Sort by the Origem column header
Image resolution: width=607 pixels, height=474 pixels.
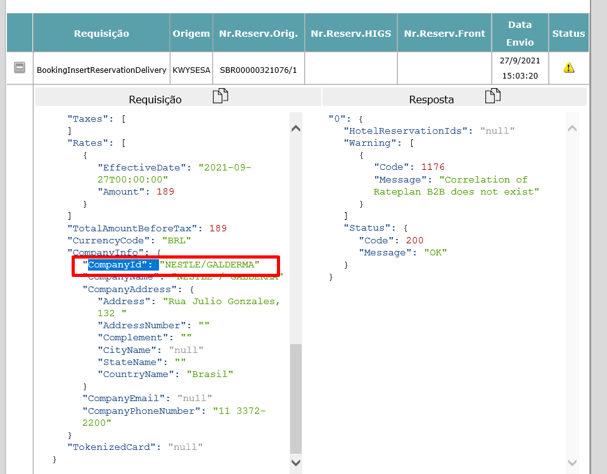pos(191,34)
